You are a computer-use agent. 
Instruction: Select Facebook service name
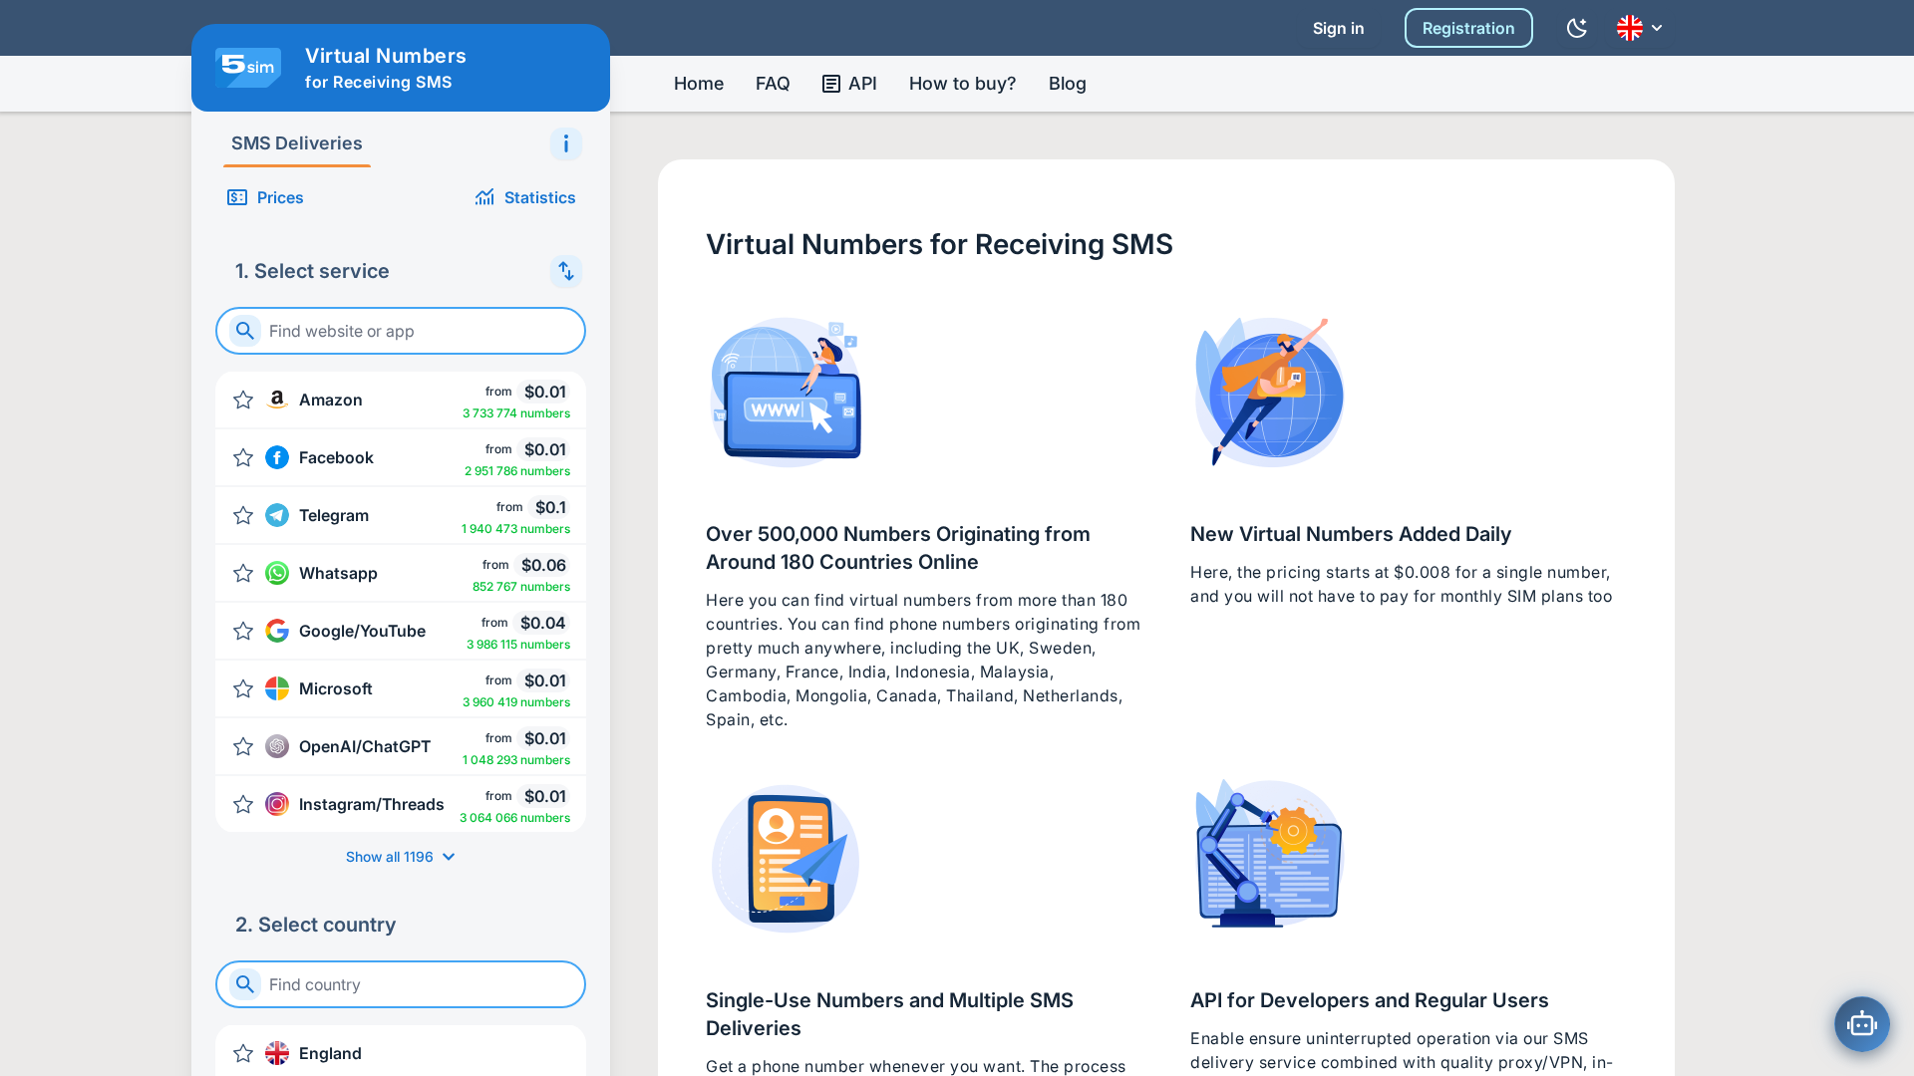(336, 457)
